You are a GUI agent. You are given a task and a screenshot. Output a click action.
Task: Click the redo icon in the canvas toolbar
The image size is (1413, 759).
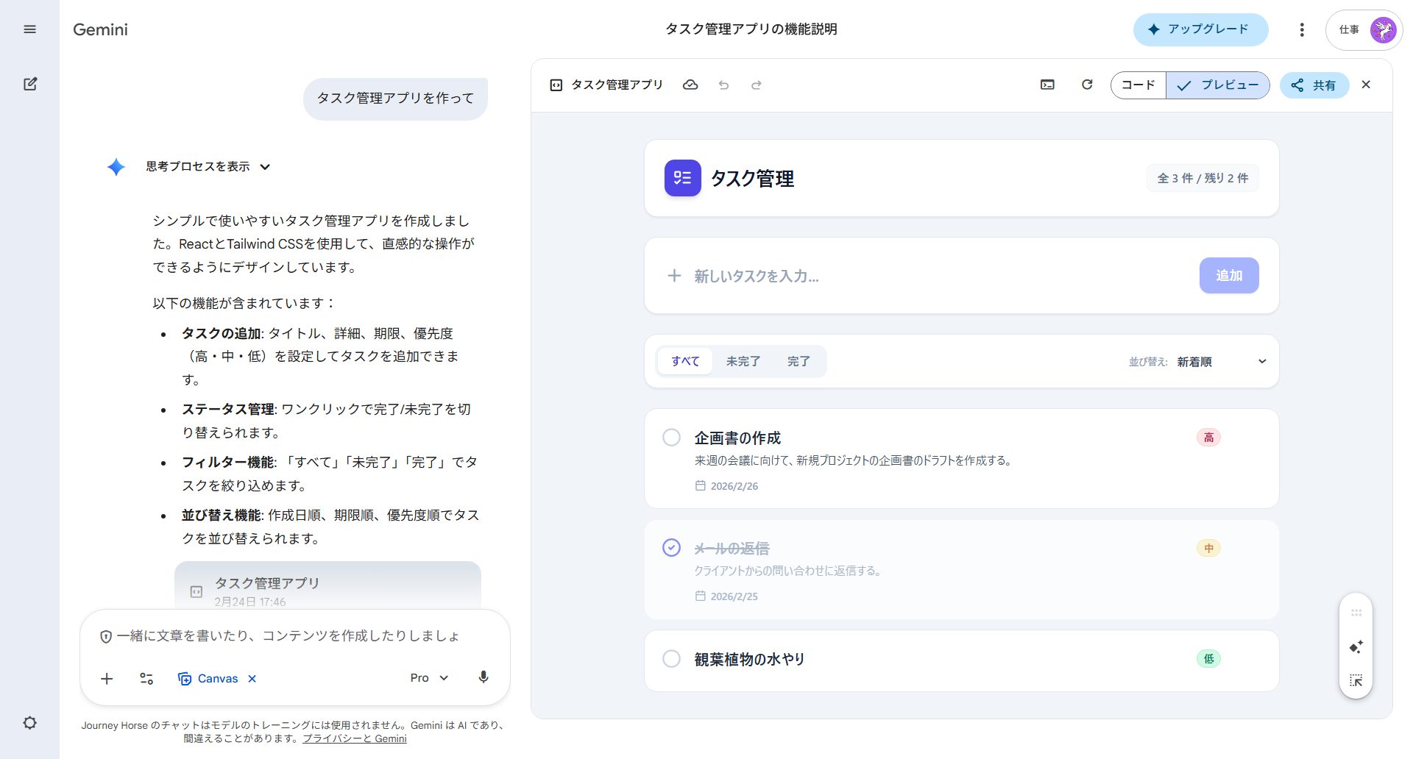(x=757, y=85)
